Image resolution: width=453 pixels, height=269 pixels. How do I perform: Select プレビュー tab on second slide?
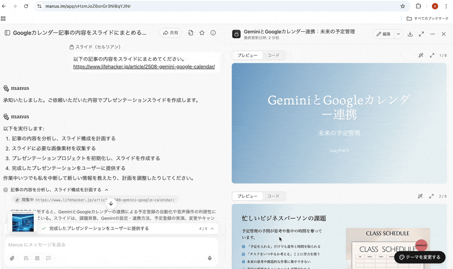[x=247, y=196]
